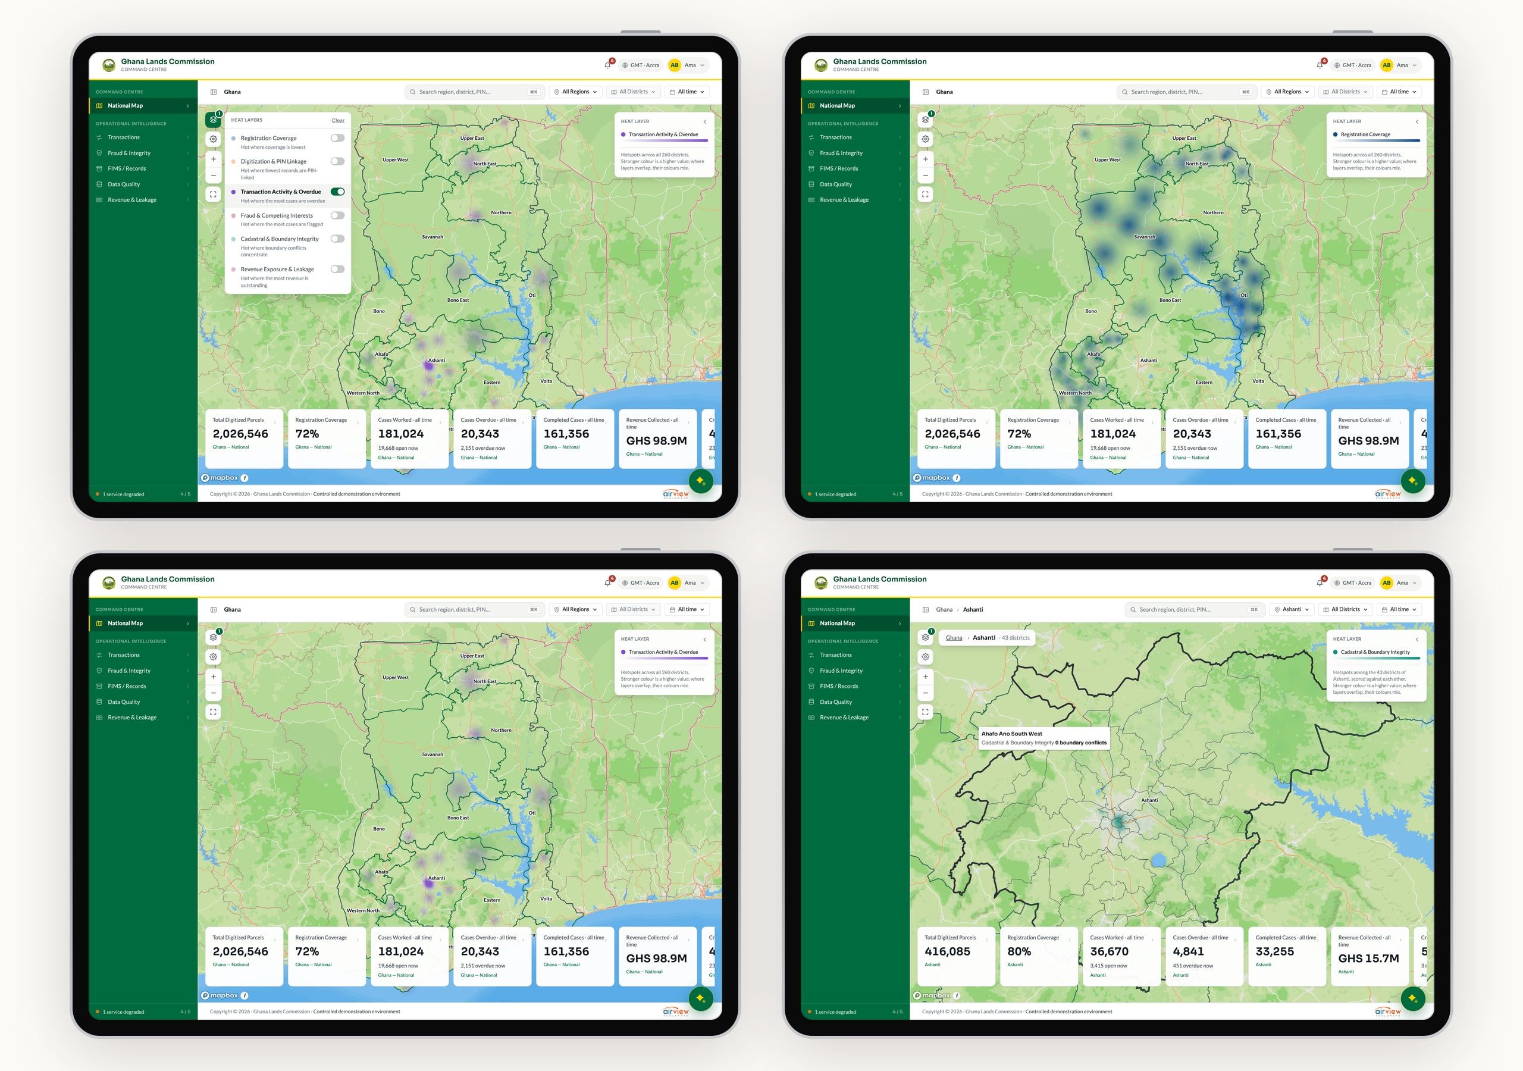1523x1071 pixels.
Task: Click Mapbox info icon on Ashanti map
Action: [x=957, y=995]
